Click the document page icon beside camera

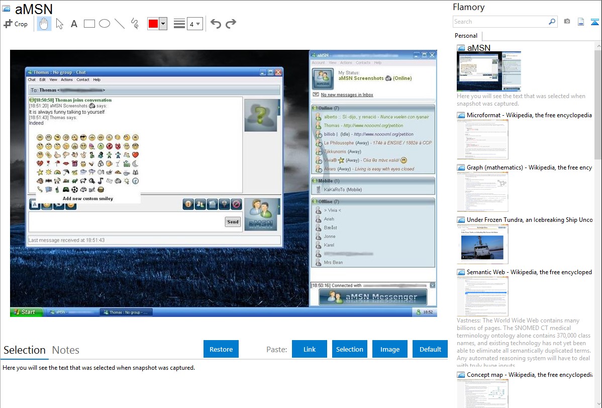click(x=581, y=22)
